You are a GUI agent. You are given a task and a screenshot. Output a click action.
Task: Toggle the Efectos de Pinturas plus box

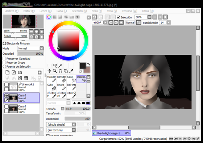click(4, 43)
